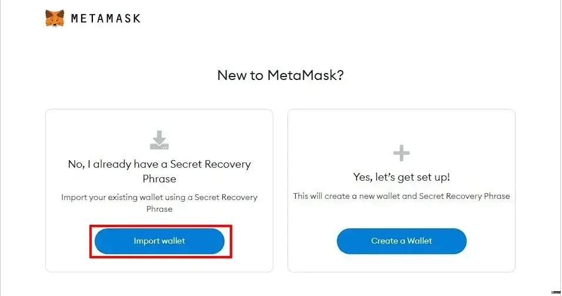
Task: Click the tiny black watermark at the bottom-right corner
Action: (556, 293)
